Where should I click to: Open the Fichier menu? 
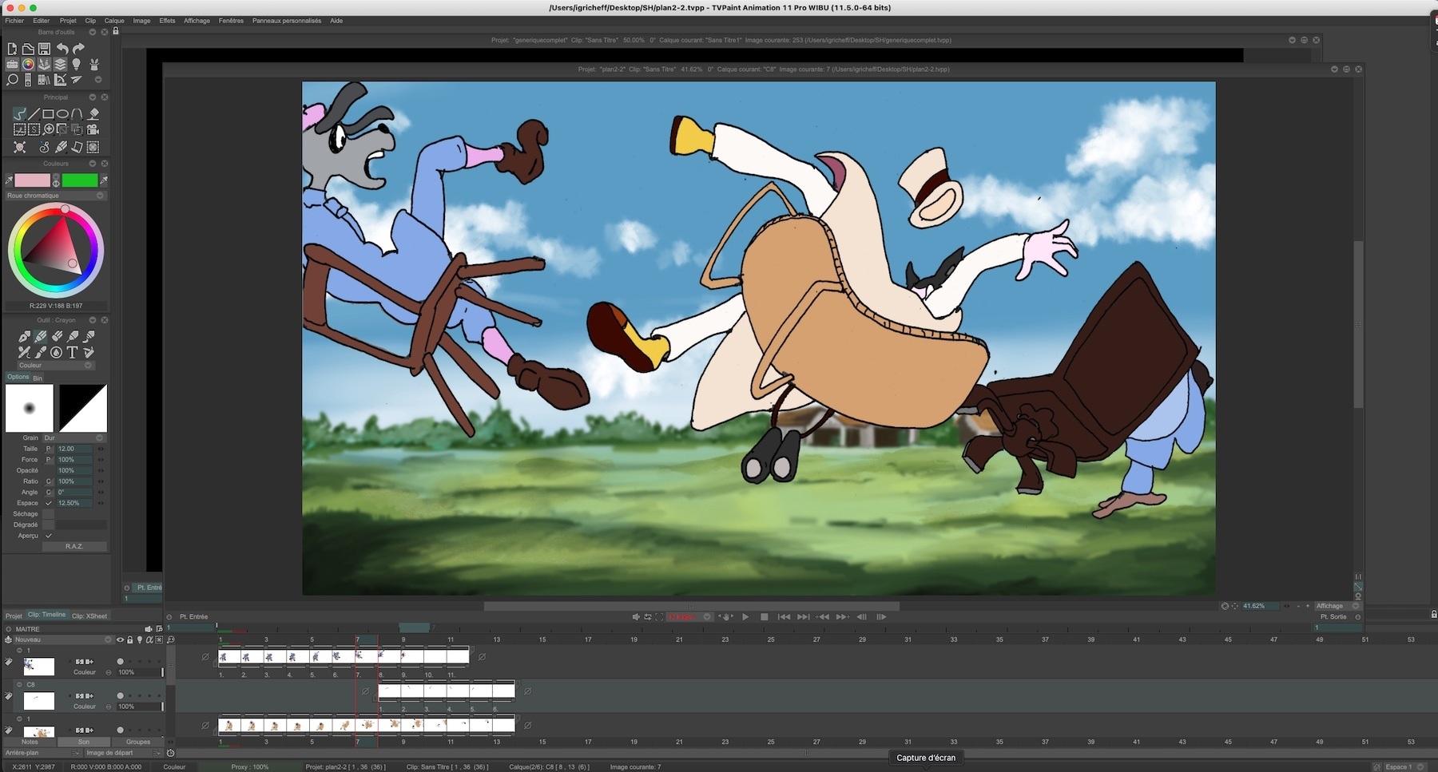click(x=14, y=21)
